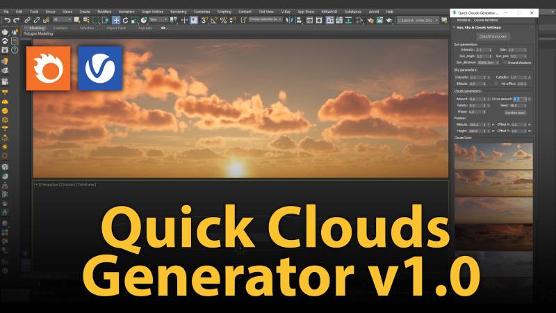This screenshot has height=313, width=556.
Task: Toggle the Angle Snap icon
Action: coord(213,20)
